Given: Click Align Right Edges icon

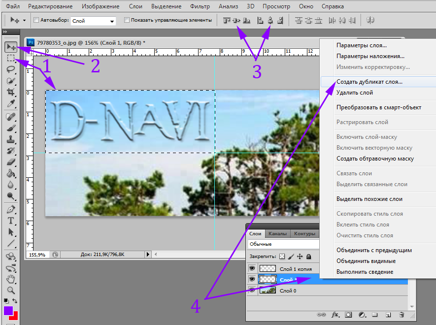Looking at the screenshot, I should pos(280,20).
